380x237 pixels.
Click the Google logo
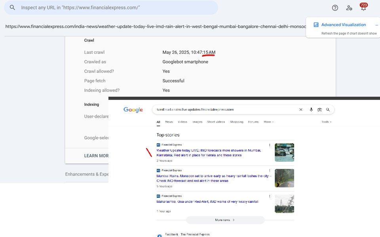pos(133,110)
